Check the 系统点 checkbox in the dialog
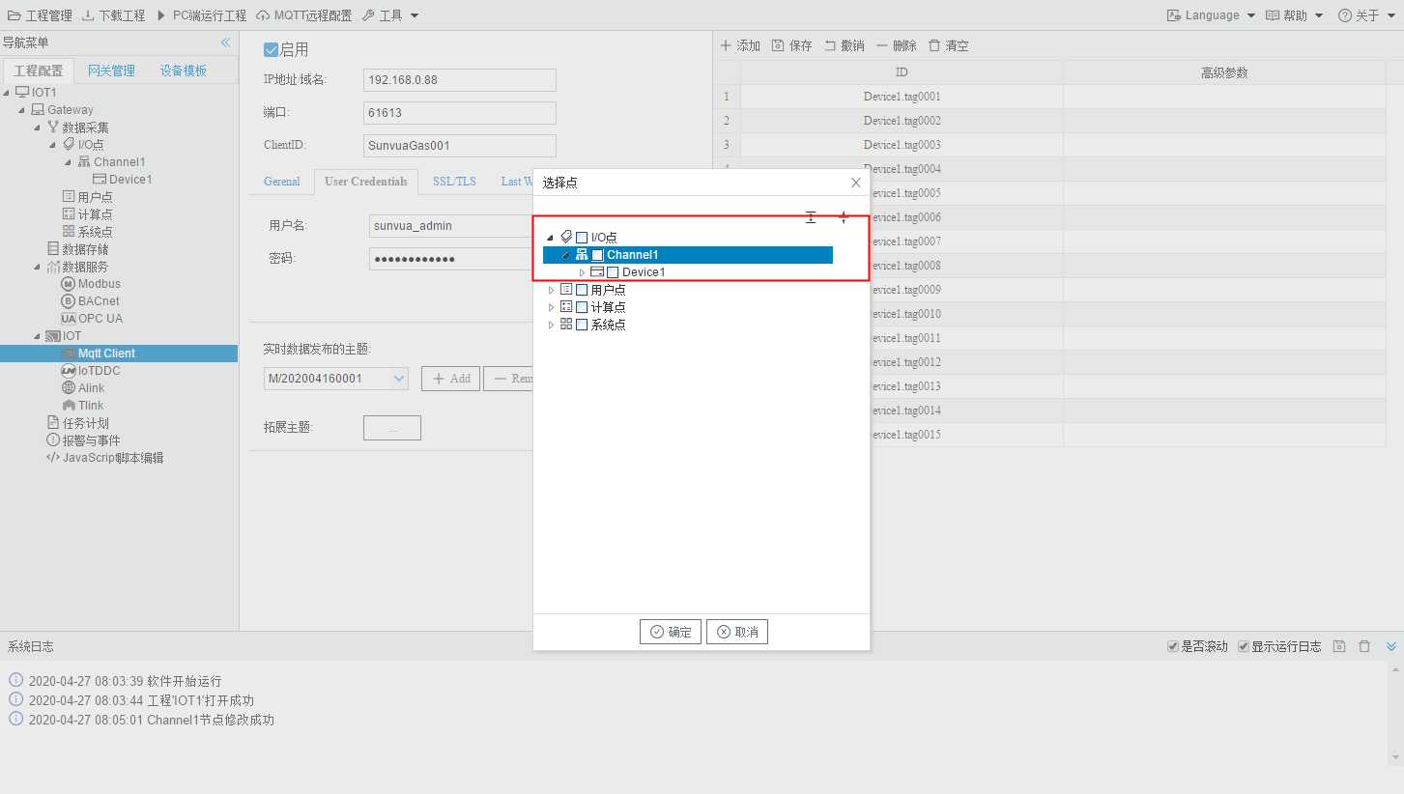This screenshot has height=794, width=1404. 582,325
